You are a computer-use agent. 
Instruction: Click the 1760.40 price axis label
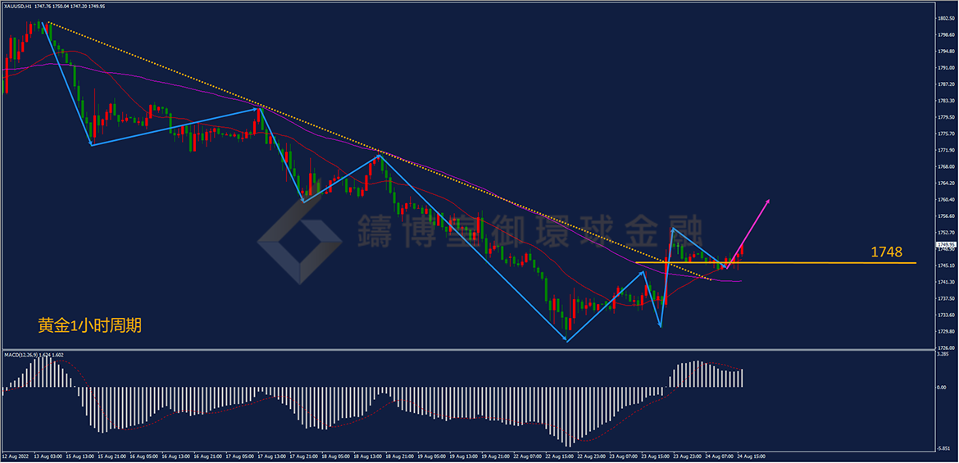click(946, 199)
